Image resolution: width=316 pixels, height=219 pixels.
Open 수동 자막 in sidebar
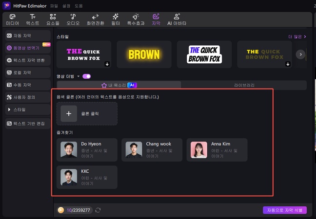click(x=28, y=85)
